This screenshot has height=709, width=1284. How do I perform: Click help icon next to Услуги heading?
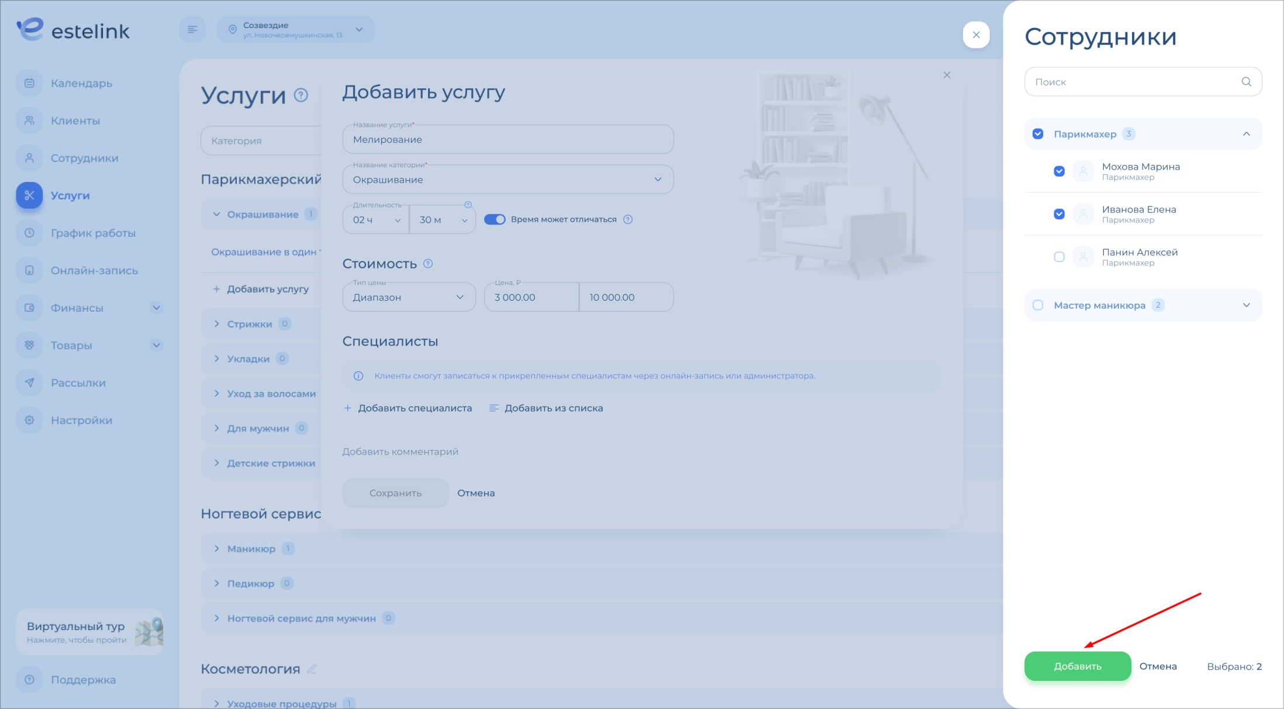(x=301, y=95)
